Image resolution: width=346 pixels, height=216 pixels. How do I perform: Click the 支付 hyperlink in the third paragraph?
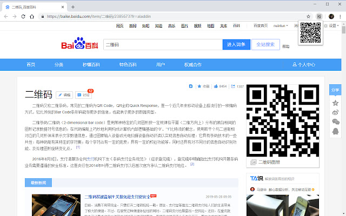pos(90,159)
